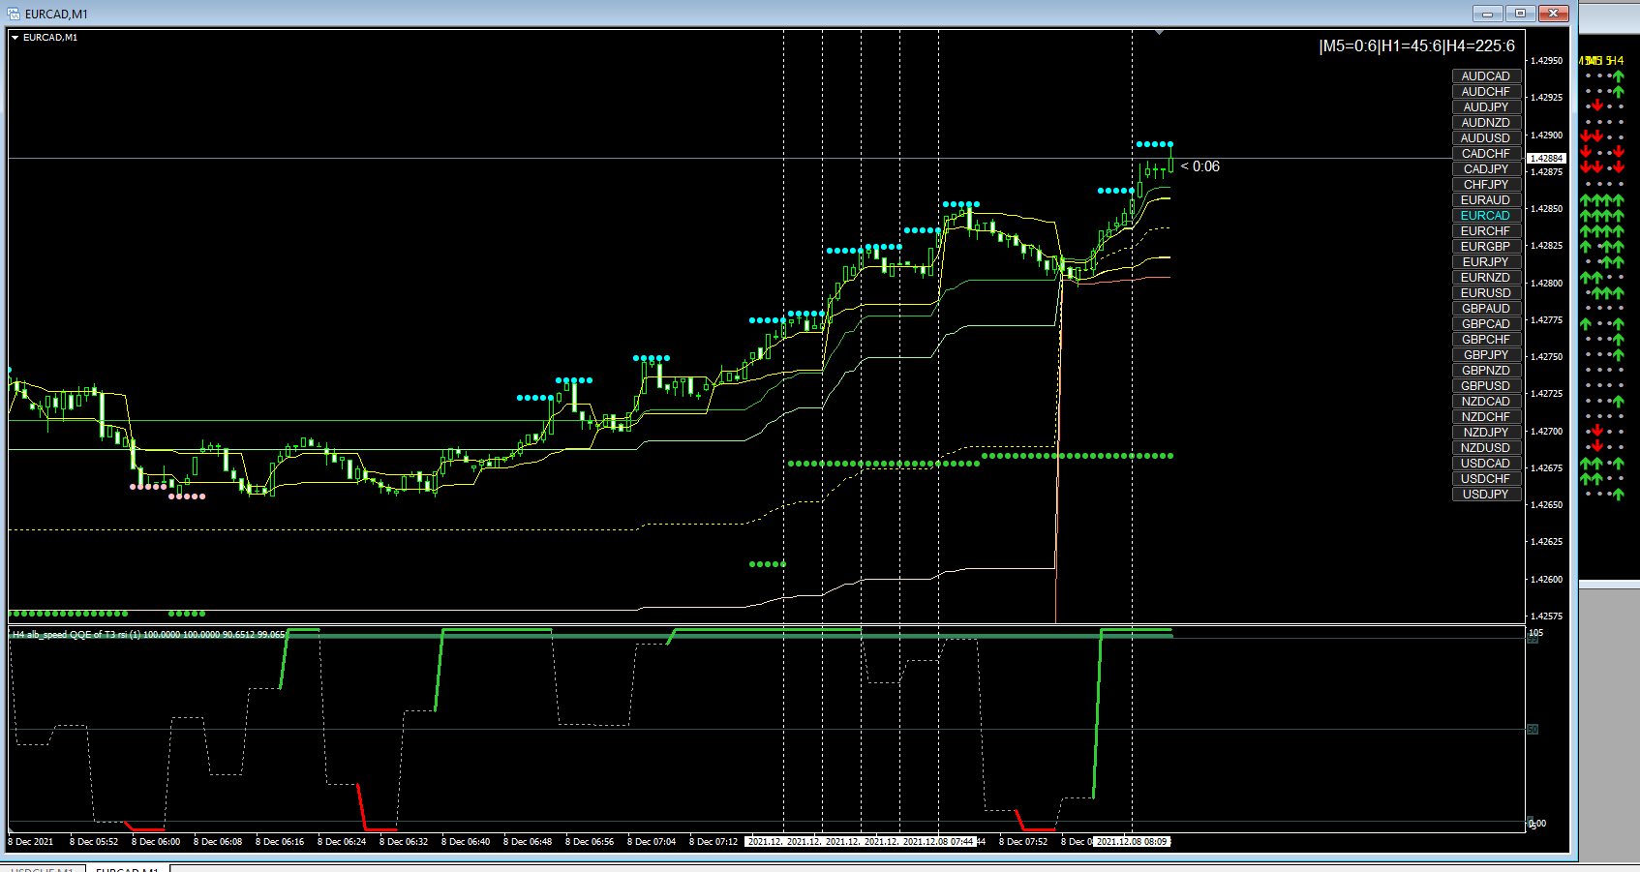
Task: Open the EURCAD,M1 window system menu icon
Action: click(14, 14)
